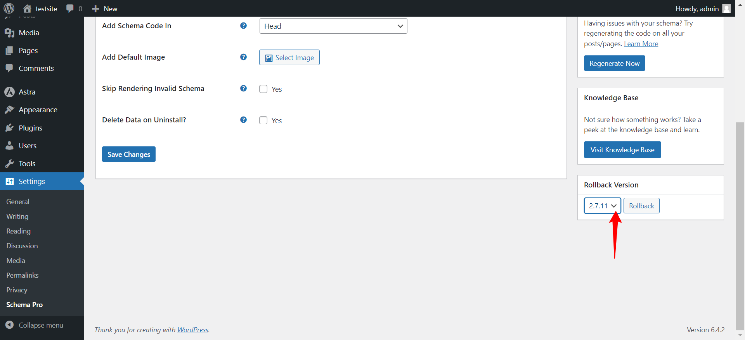Open the comments bubble icon in admin bar
This screenshot has height=340, width=745.
70,9
